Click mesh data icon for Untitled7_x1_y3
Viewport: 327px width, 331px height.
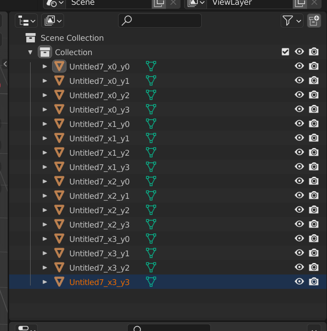point(151,167)
